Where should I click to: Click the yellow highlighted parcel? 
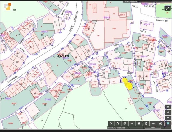pos(127,83)
